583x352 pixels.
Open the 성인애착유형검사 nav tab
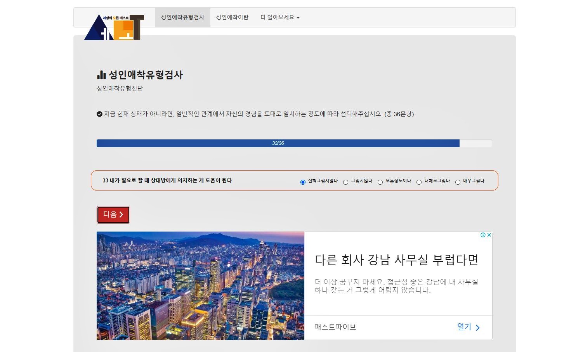(183, 17)
